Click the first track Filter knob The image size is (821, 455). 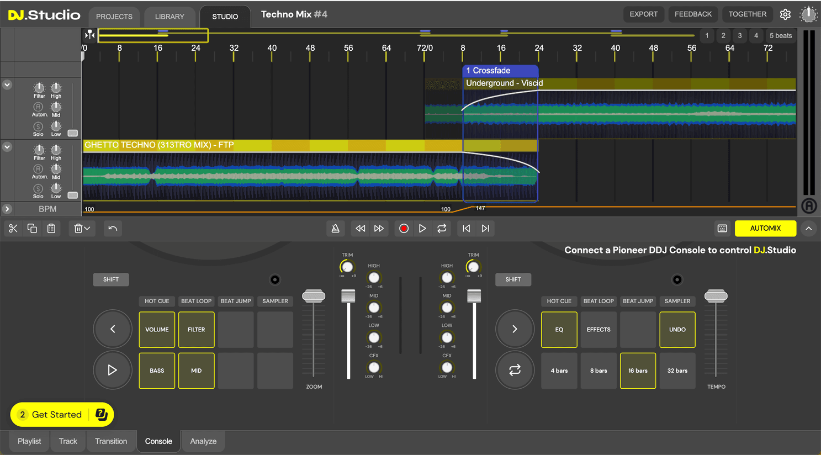39,88
